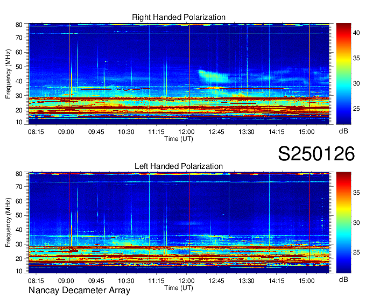Click the 60 MHz tick on left-handed plot
Image resolution: width=366 pixels, height=297 pixels.
coord(19,201)
